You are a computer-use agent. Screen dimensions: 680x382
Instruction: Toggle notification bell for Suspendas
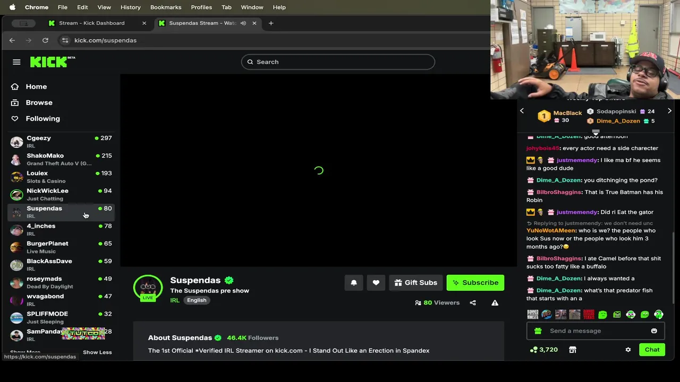click(x=354, y=283)
